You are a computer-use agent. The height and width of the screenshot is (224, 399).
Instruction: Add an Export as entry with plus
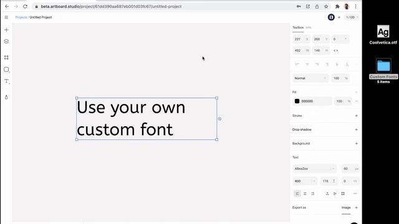pyautogui.click(x=356, y=207)
